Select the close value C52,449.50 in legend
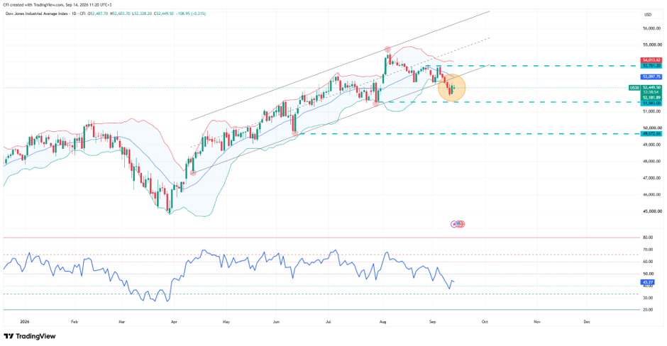667x346 pixels. 163,13
